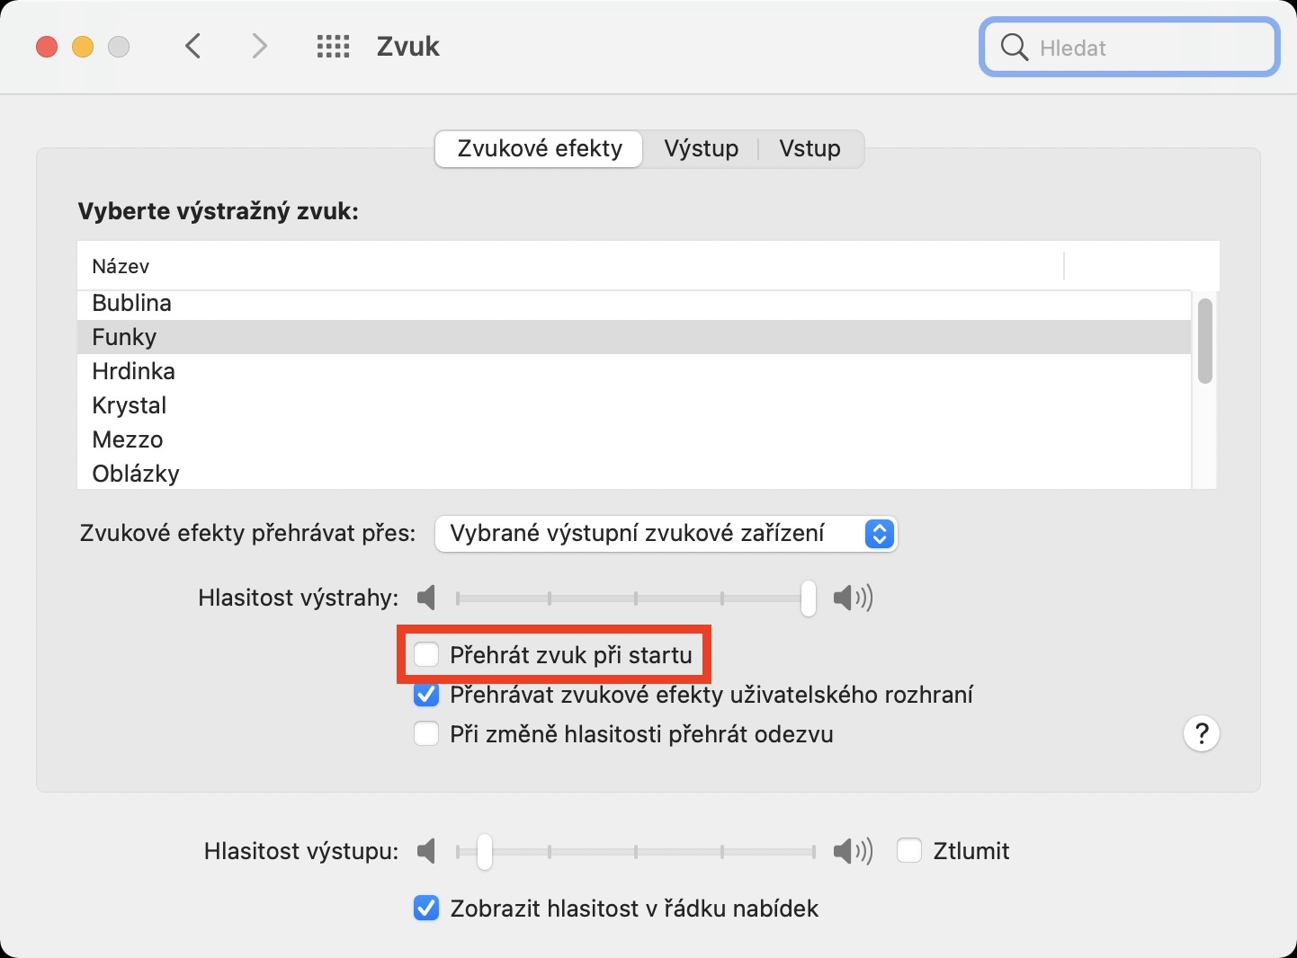This screenshot has height=958, width=1297.
Task: Click low volume speaker icon beside Hlasitost výstupu
Action: click(427, 851)
